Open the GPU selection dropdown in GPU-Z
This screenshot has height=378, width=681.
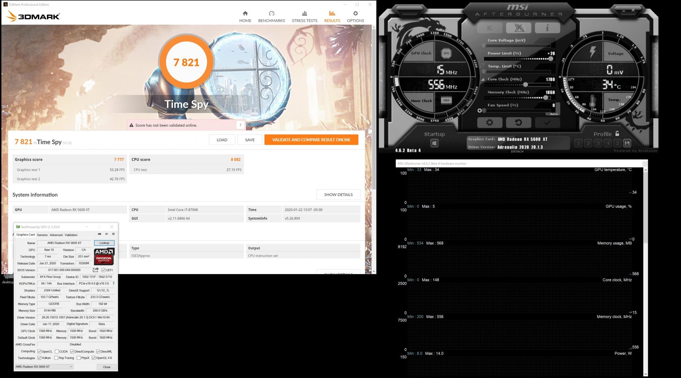tap(44, 367)
